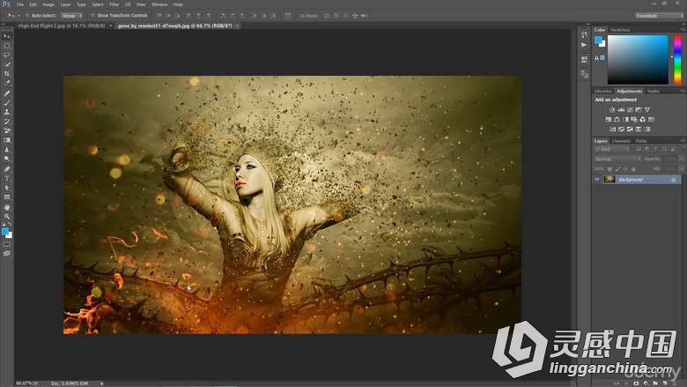Select the Clone Stamp tool
This screenshot has width=687, height=387.
(x=6, y=112)
